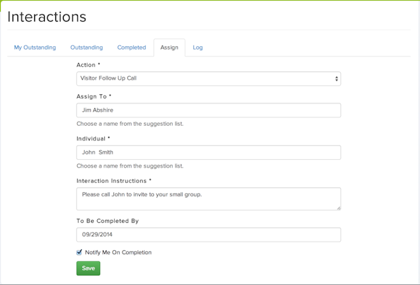Click the suggestion hint under Assign To
420x285 pixels.
[x=130, y=124]
